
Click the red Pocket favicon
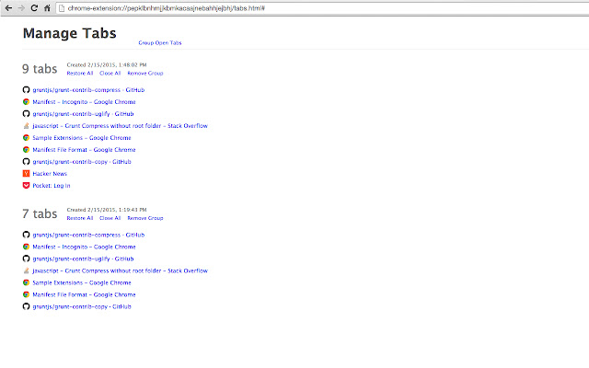coord(26,186)
